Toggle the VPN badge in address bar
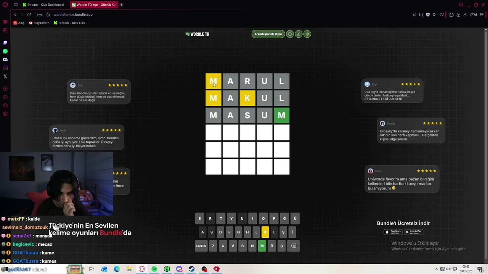This screenshot has width=488, height=274. coord(39,14)
